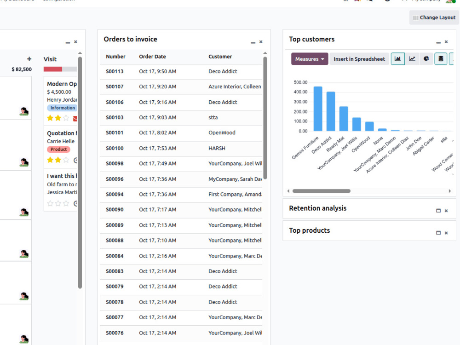Expand the Top products widget
The width and height of the screenshot is (460, 345).
coord(438,233)
